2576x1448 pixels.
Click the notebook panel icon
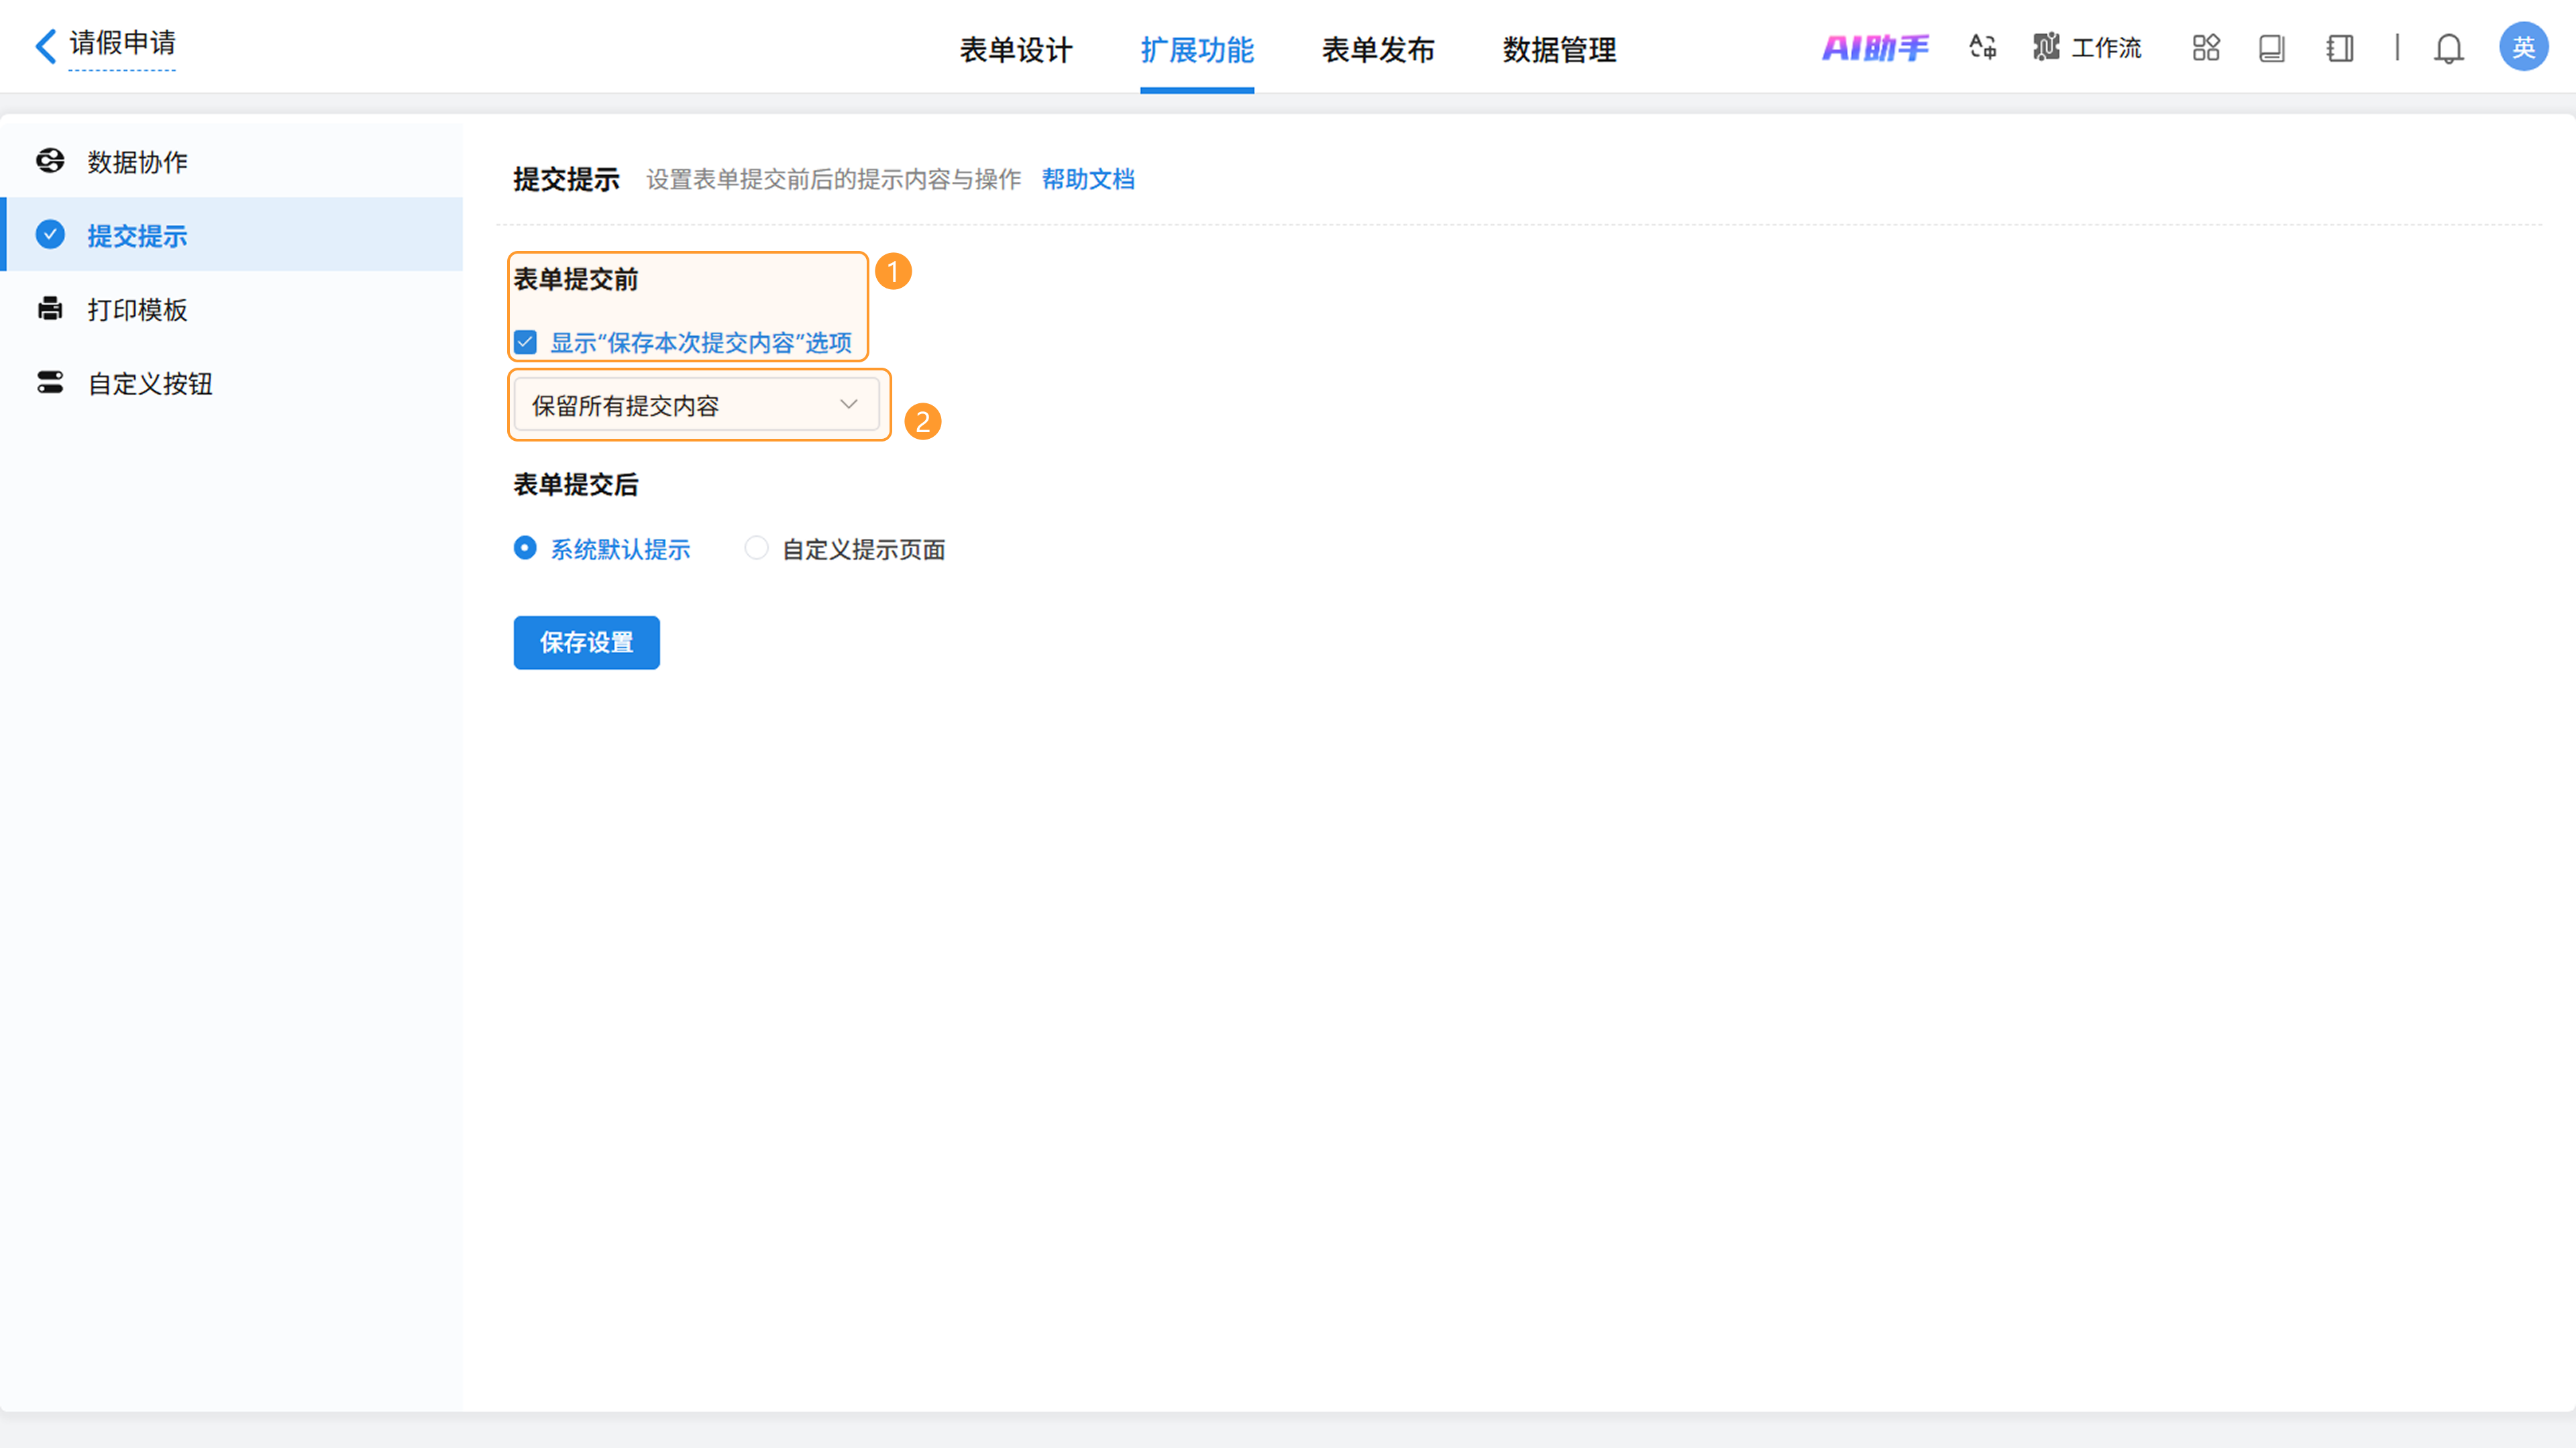(2340, 48)
